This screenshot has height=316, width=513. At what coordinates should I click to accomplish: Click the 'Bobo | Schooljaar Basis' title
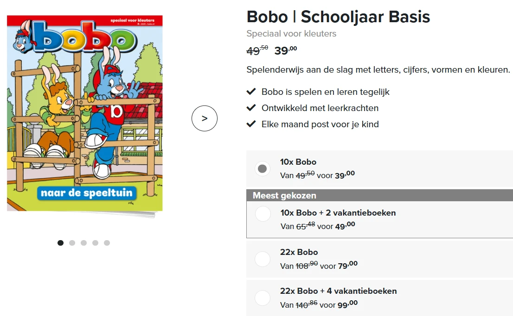(338, 17)
